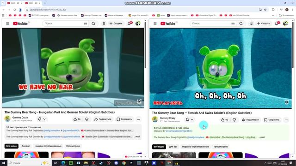
Task: Open Discord from the taskbar
Action: pos(116,163)
